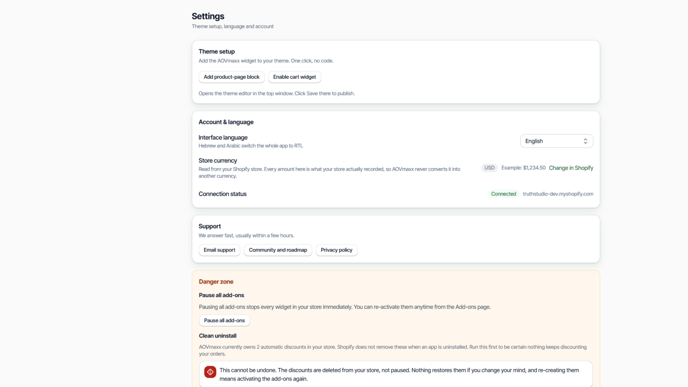Viewport: 688px width, 387px height.
Task: Click 'Opens the theme editor in the top window' note
Action: tap(276, 93)
